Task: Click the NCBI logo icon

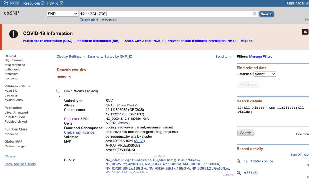Action: pos(6,3)
